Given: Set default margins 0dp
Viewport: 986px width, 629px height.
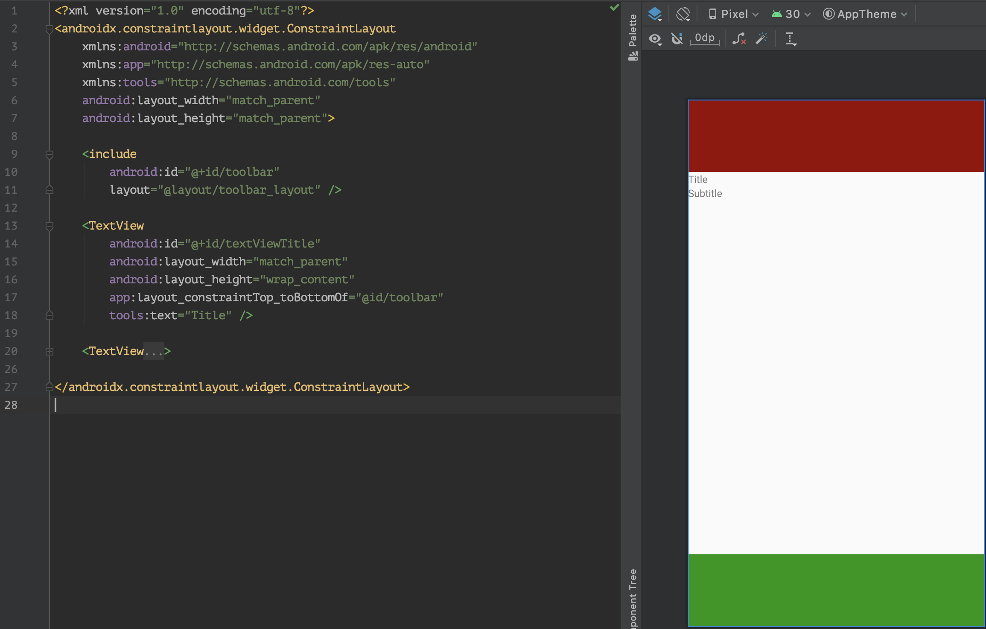Looking at the screenshot, I should (705, 38).
